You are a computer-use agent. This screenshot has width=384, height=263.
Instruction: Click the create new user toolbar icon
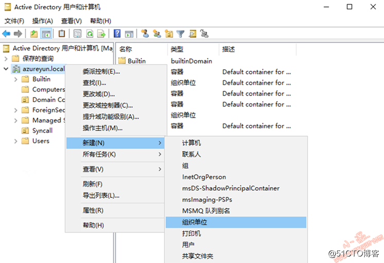(145, 33)
